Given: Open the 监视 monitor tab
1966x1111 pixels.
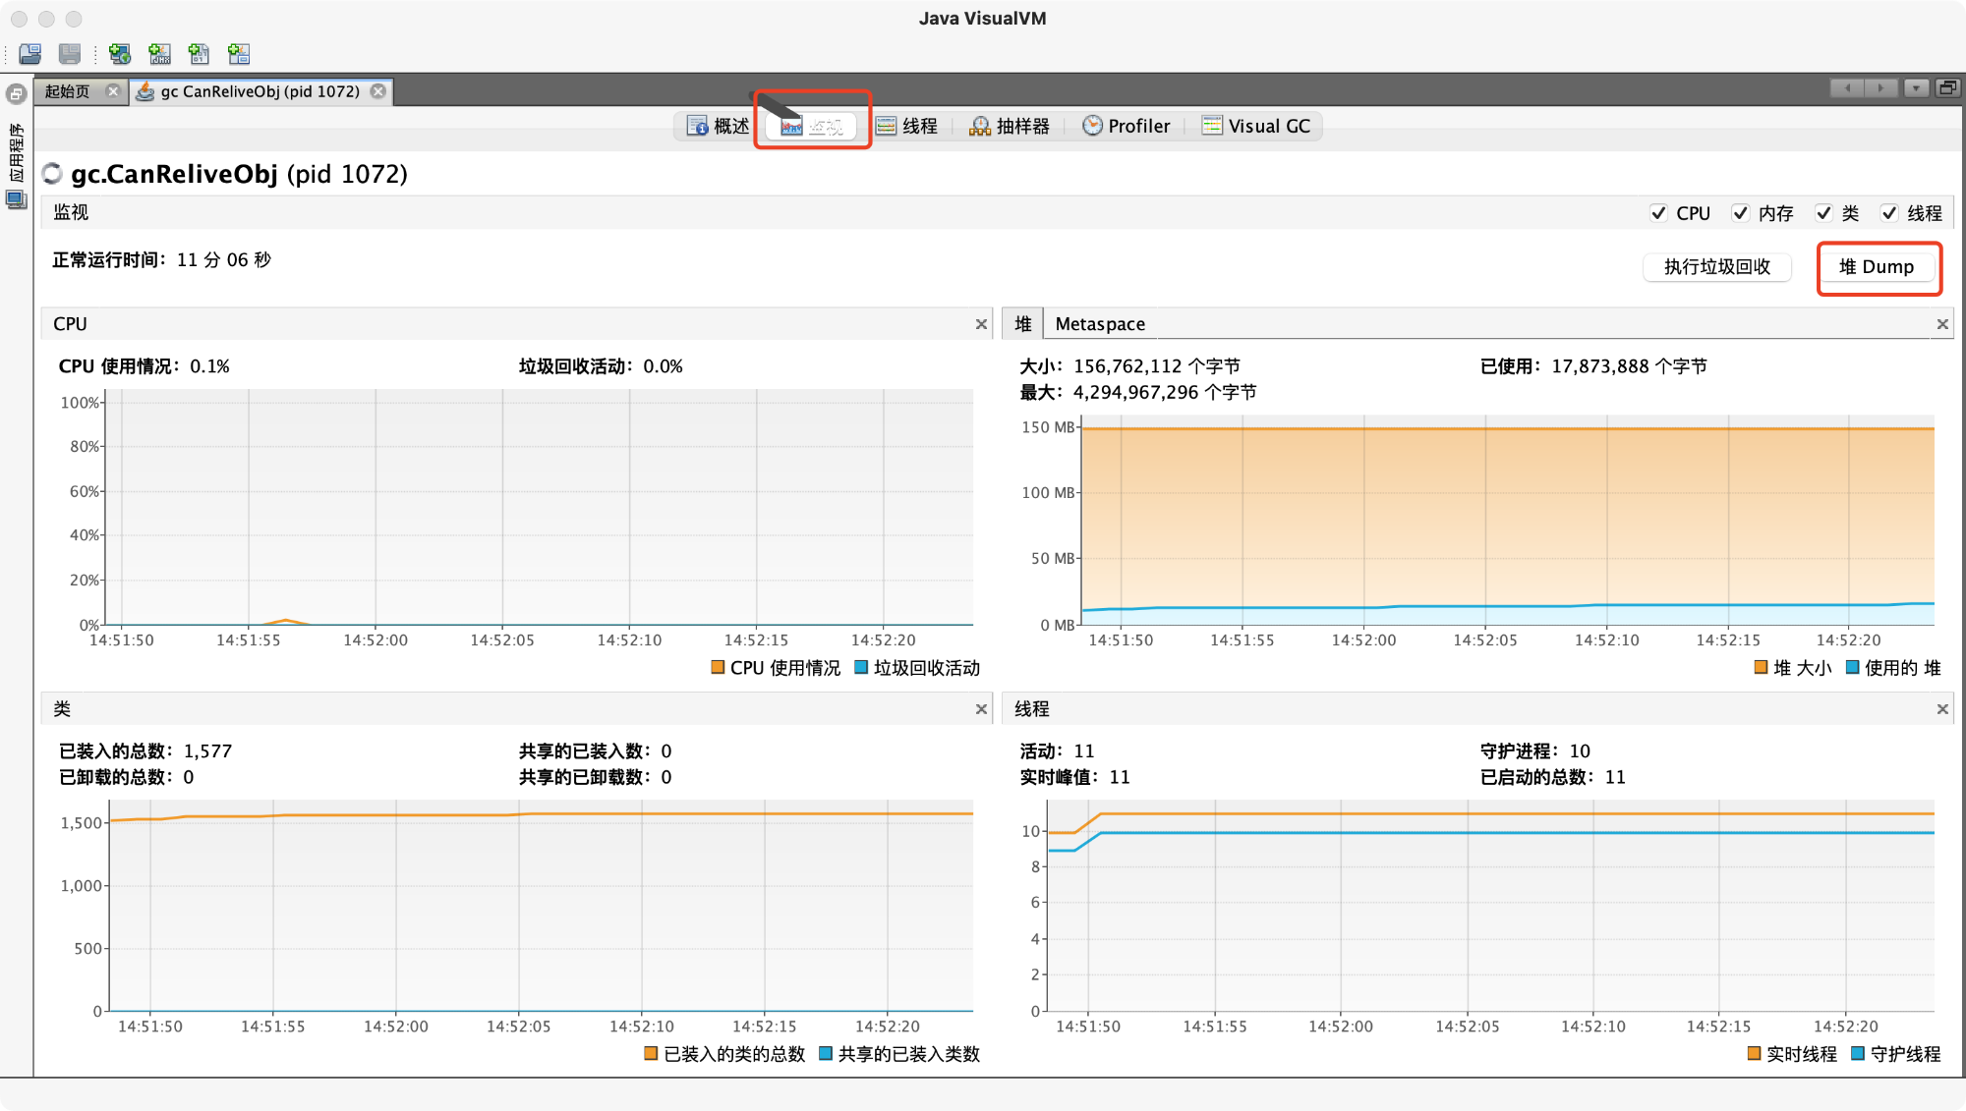Looking at the screenshot, I should [x=813, y=126].
